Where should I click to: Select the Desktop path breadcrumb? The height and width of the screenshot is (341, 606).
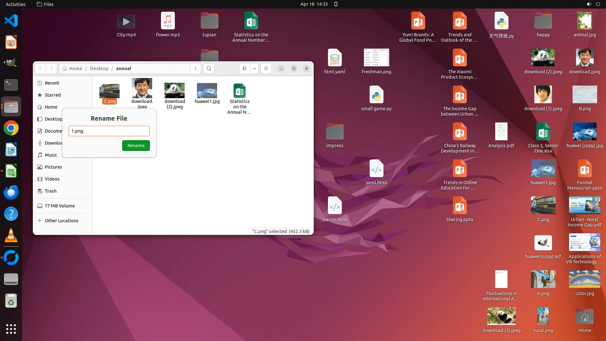(x=99, y=69)
